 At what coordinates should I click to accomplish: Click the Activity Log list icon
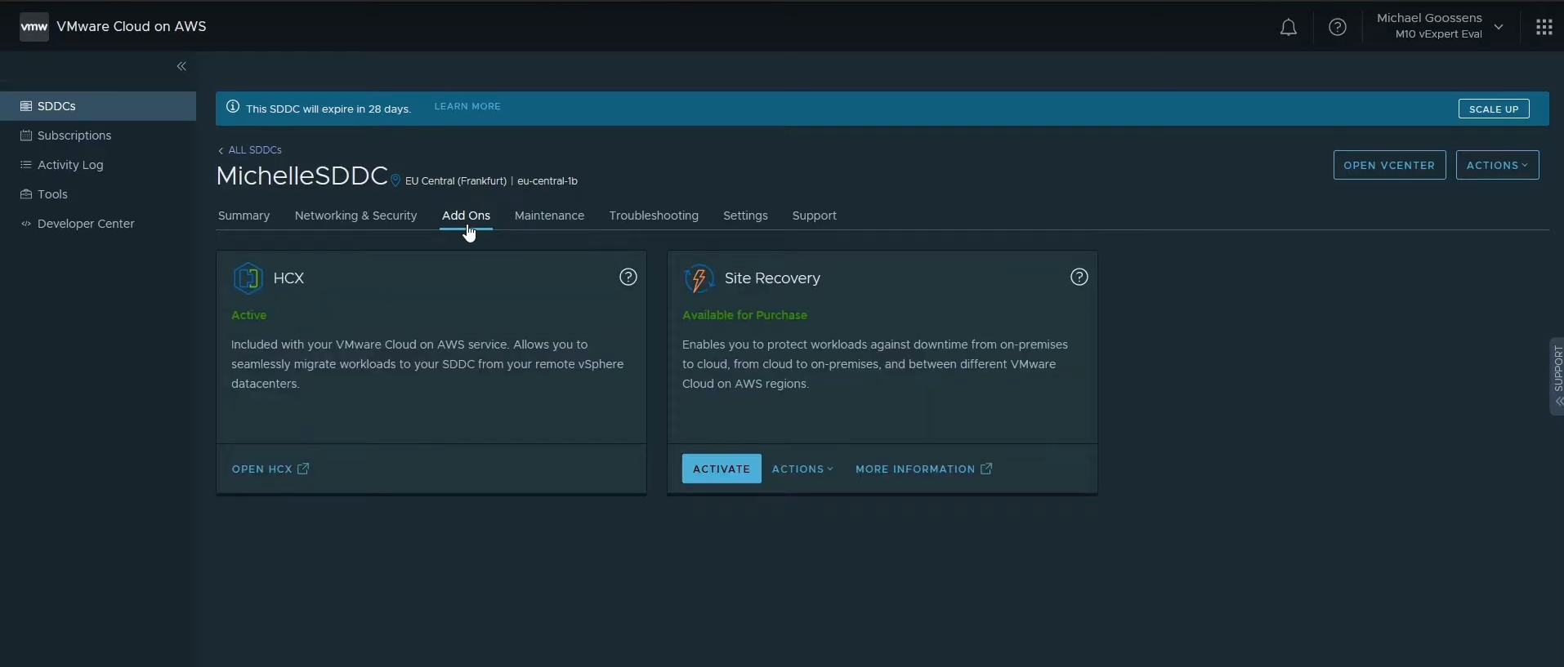coord(26,165)
